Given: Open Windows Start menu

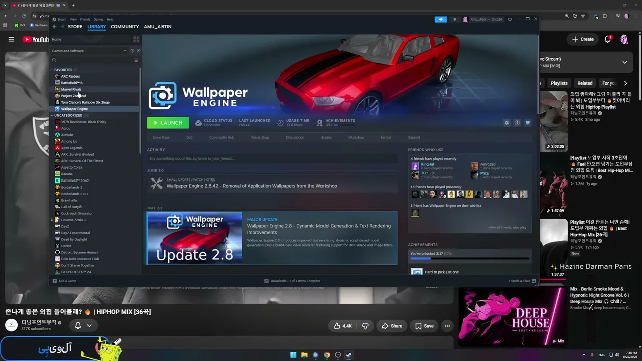Looking at the screenshot, I should 293,355.
